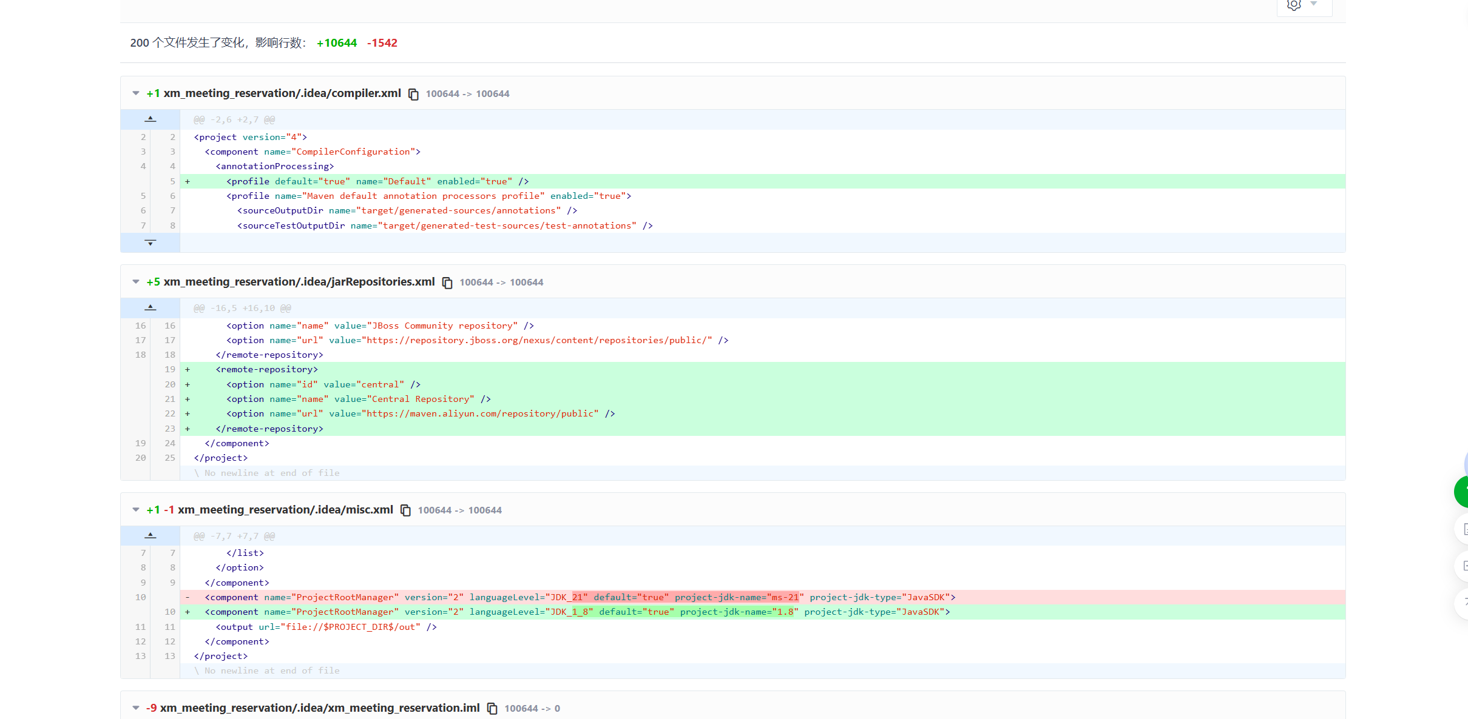This screenshot has height=719, width=1468.
Task: Click added line 22 aliyun url option
Action: [x=420, y=413]
